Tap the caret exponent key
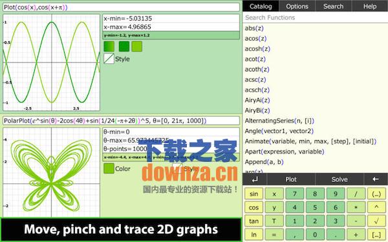 (376, 207)
